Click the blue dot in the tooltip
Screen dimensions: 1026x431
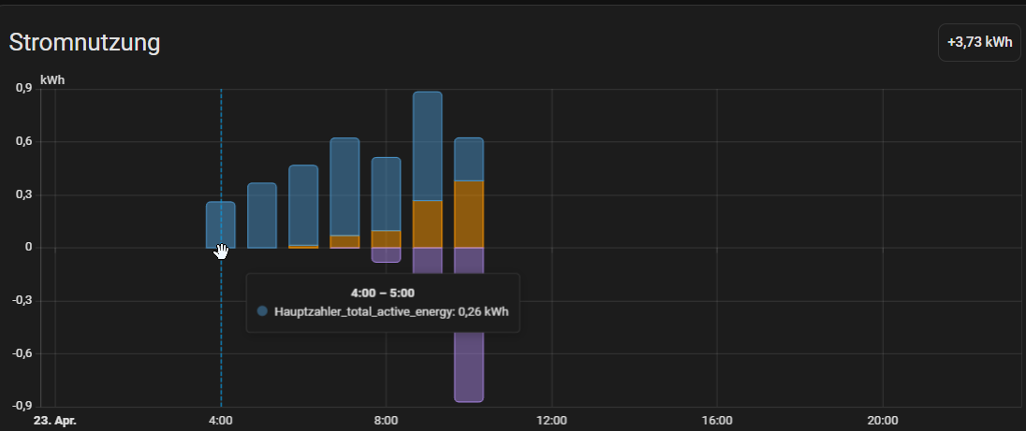point(262,311)
